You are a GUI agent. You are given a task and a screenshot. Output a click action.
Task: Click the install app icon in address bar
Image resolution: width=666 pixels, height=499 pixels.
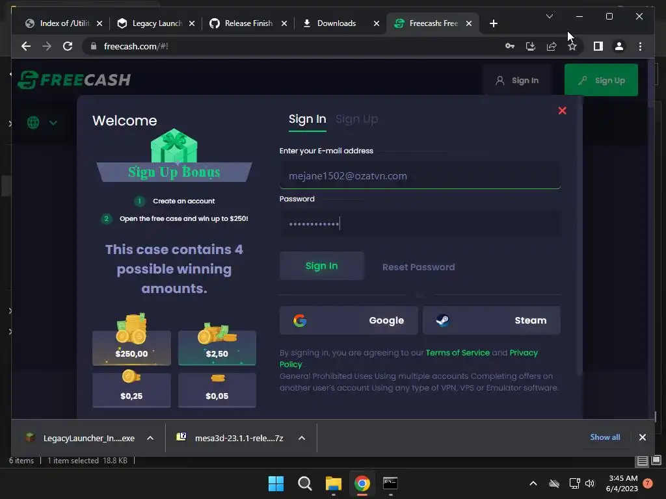(531, 46)
